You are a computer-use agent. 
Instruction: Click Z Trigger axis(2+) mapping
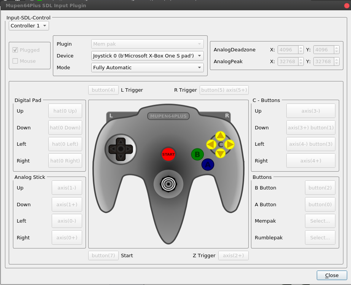pos(233,256)
